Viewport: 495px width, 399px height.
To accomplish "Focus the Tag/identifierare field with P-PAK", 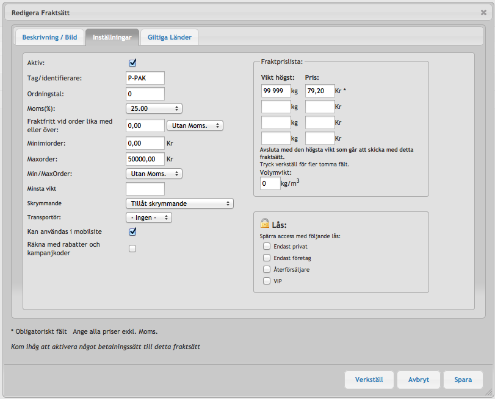I will 145,78.
